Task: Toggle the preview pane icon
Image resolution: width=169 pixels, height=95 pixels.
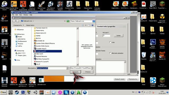Action: (x=89, y=25)
